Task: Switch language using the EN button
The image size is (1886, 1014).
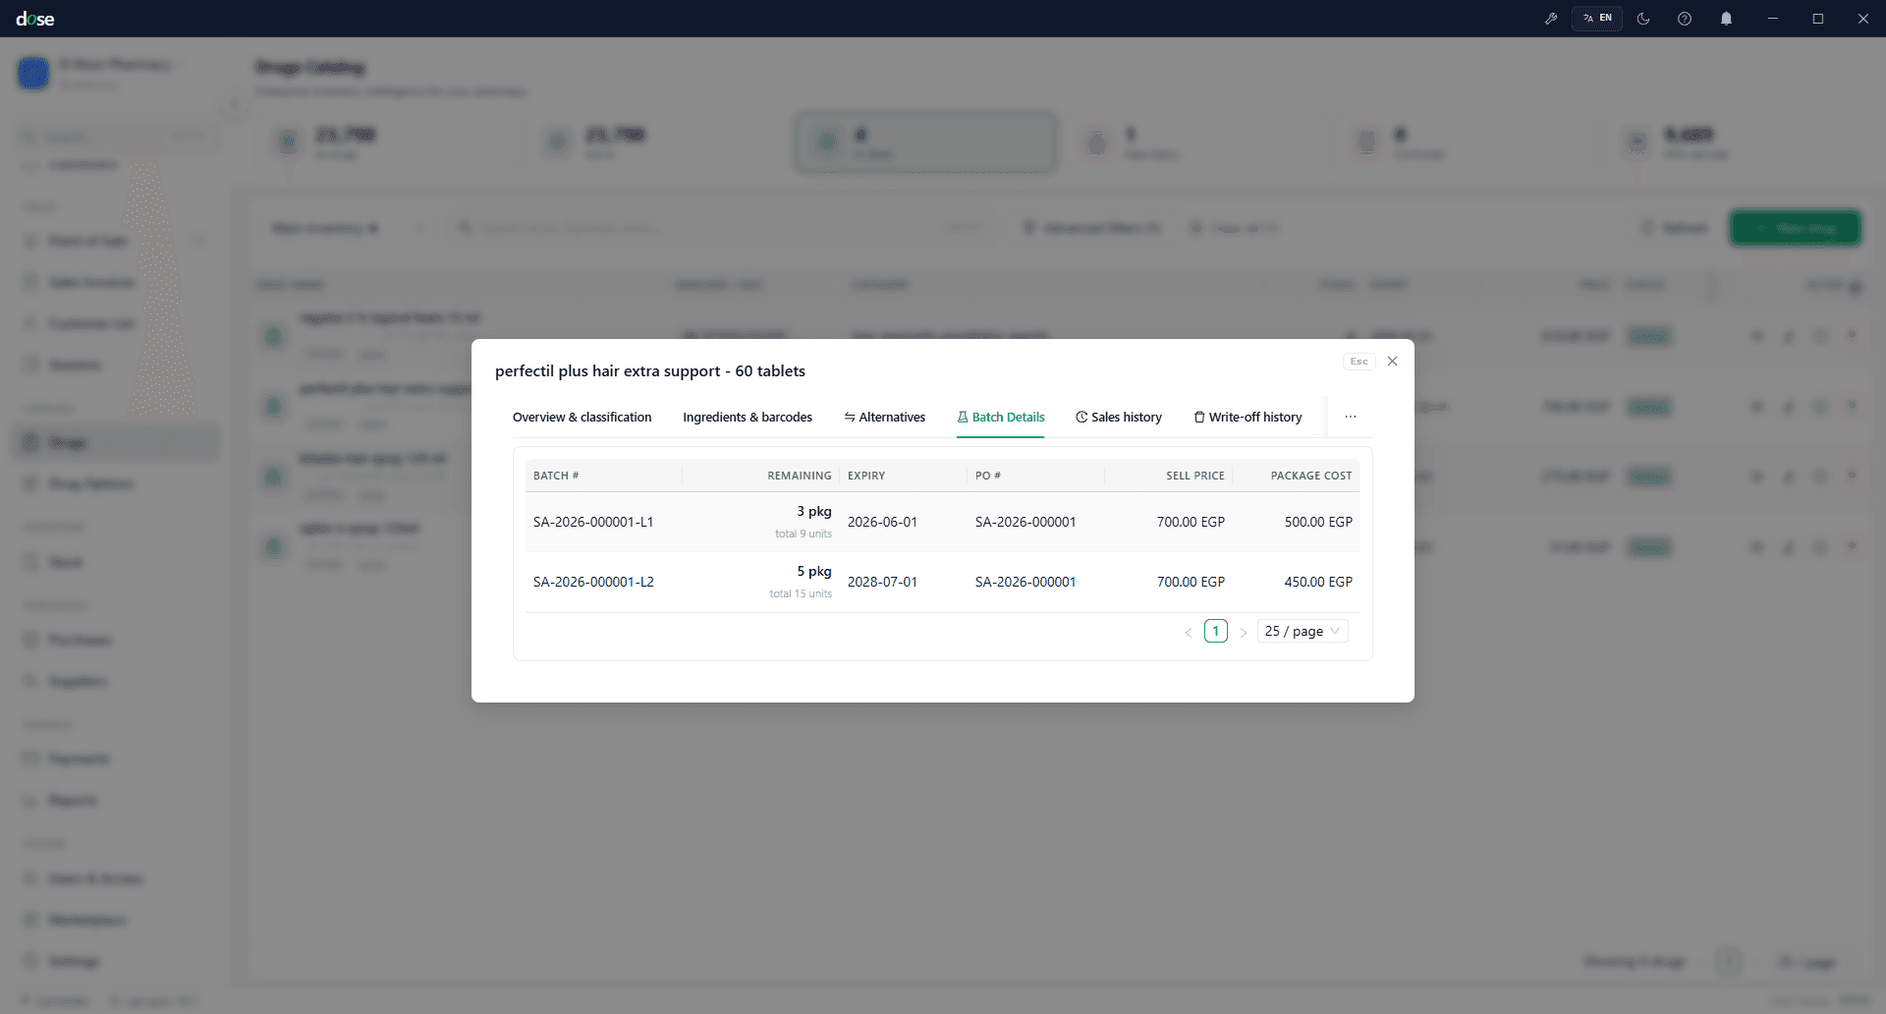Action: 1597,19
